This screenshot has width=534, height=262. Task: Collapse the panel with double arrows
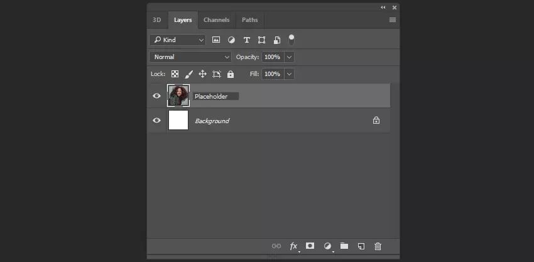383,7
